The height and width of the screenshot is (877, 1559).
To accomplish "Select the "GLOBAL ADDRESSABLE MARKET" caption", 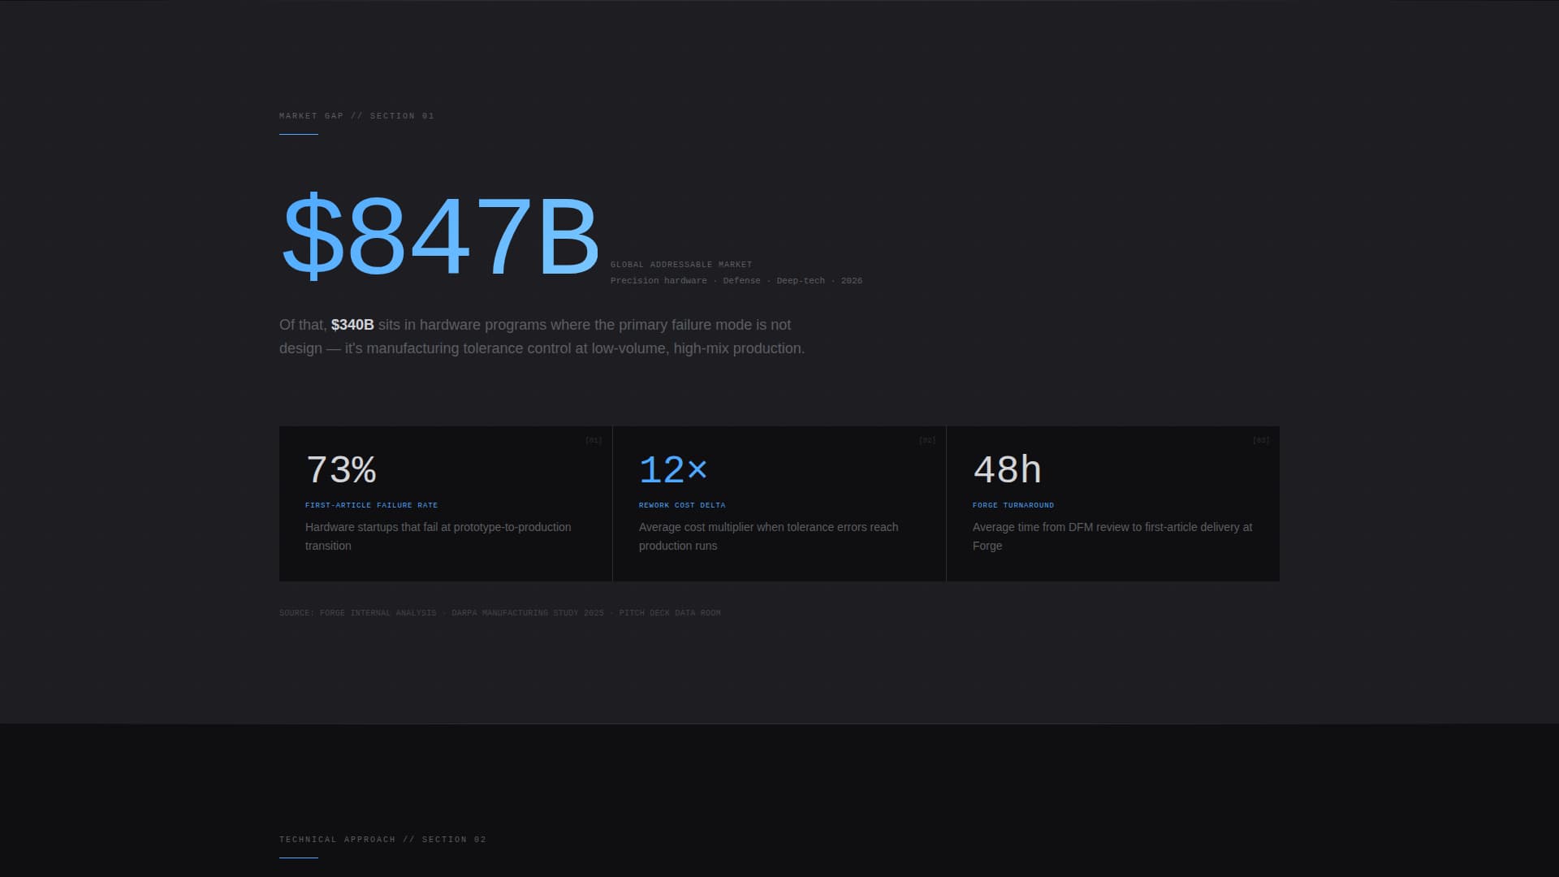I will coord(681,265).
